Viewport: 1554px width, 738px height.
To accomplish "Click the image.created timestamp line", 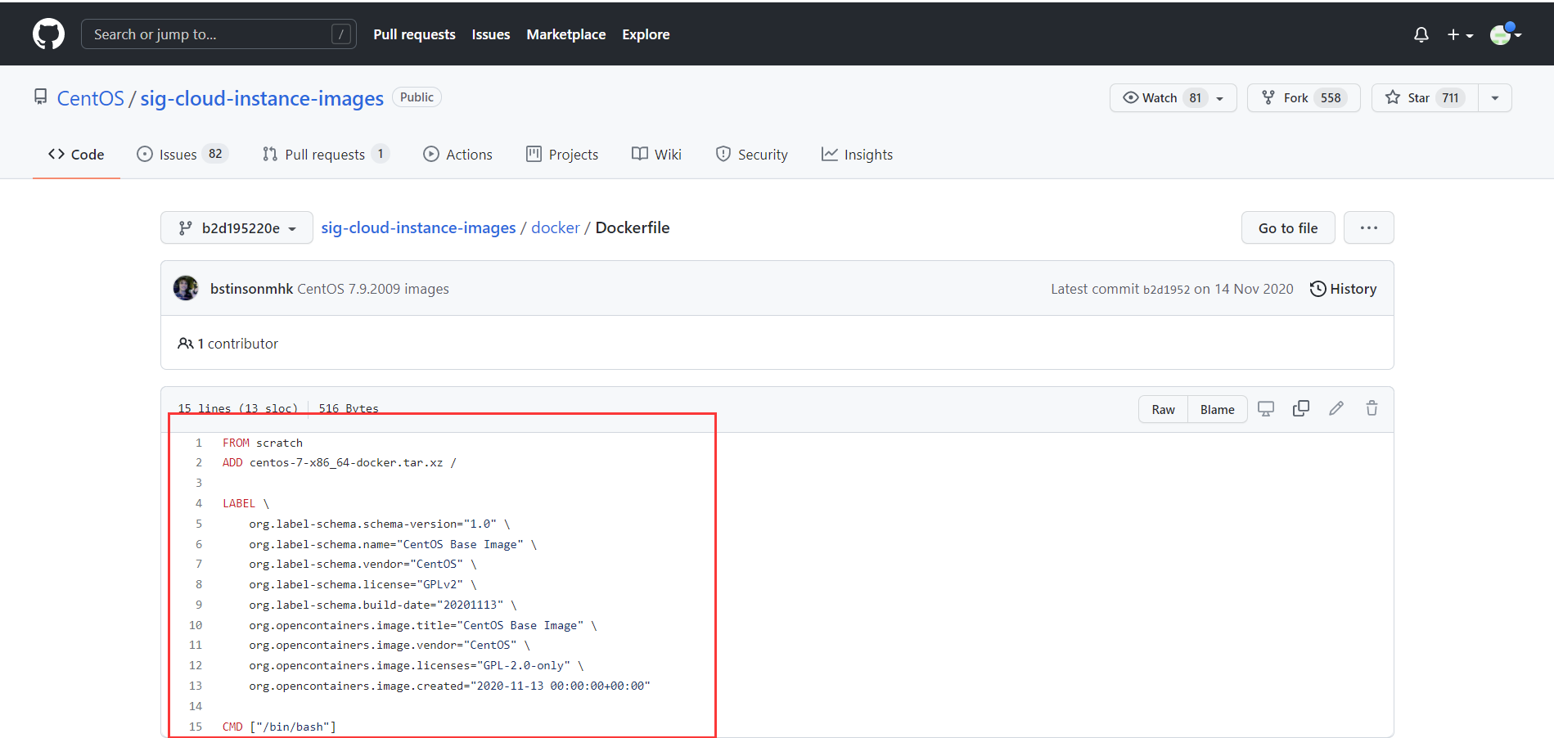I will point(449,686).
